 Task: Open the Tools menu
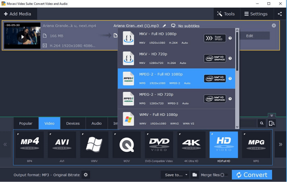(226, 14)
